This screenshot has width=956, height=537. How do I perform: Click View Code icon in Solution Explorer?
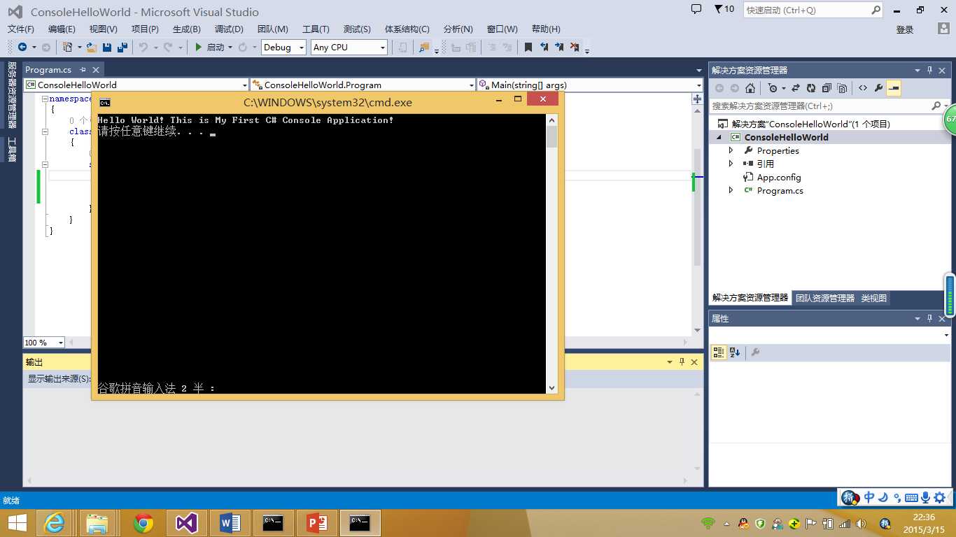862,88
